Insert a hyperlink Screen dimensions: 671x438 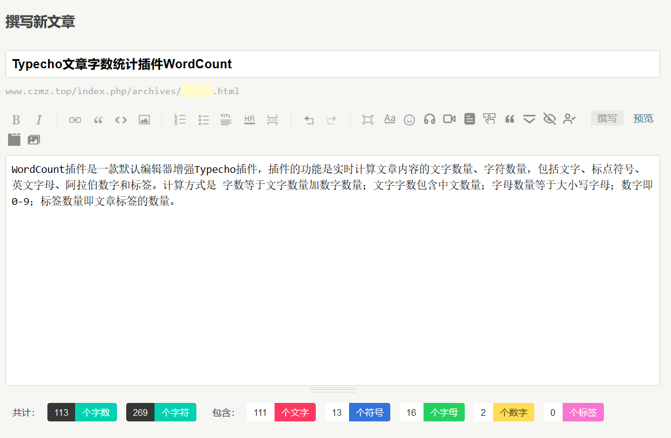pos(74,119)
